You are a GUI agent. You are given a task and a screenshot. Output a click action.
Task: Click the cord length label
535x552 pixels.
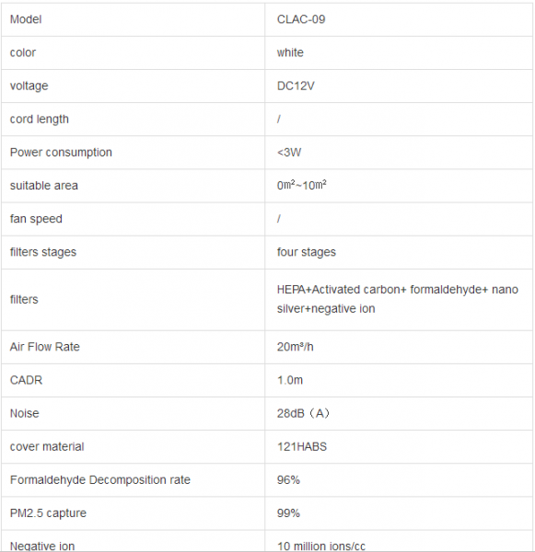pos(39,120)
